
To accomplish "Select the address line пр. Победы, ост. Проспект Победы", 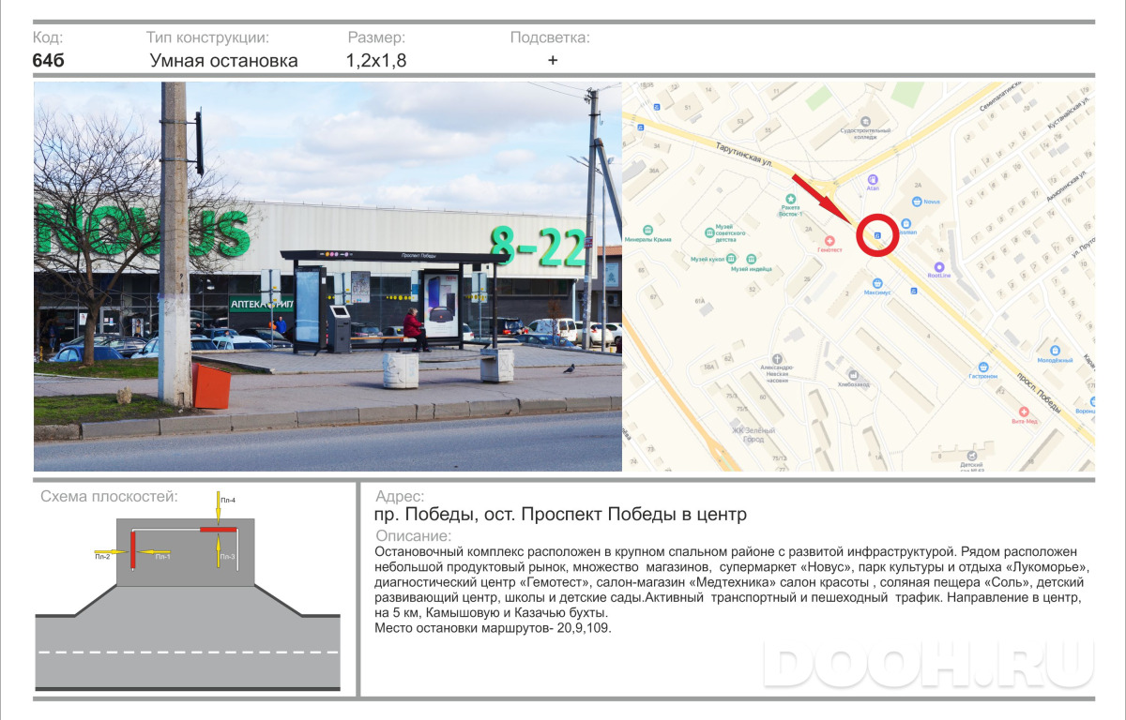I will pyautogui.click(x=560, y=515).
